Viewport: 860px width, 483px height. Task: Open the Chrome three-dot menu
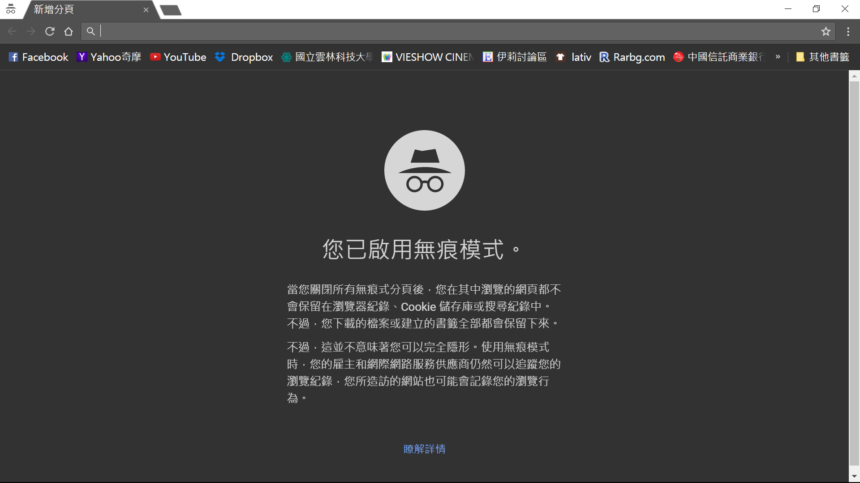coord(848,31)
